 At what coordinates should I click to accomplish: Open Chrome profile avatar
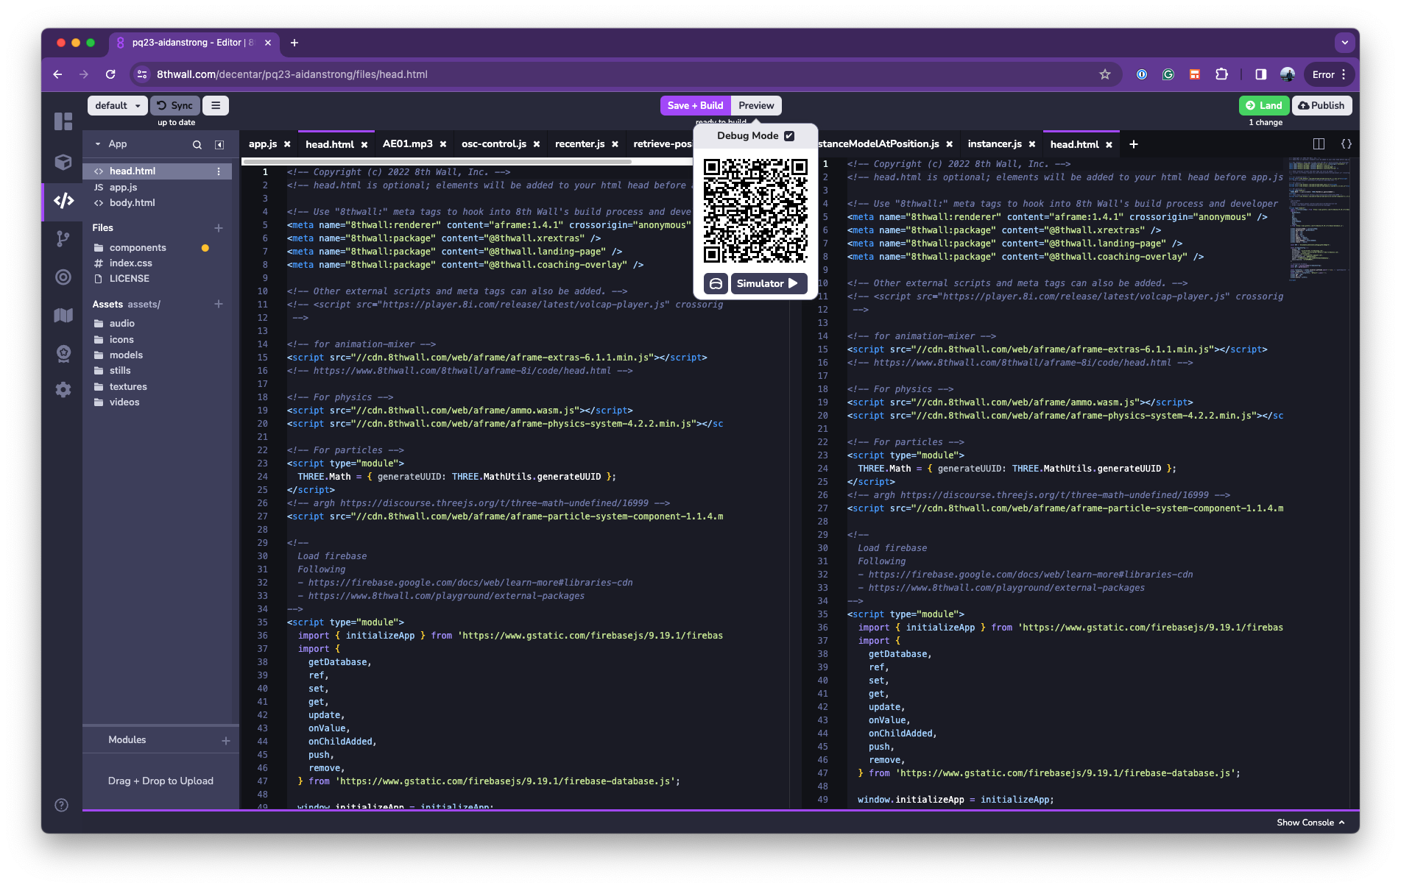[1288, 74]
